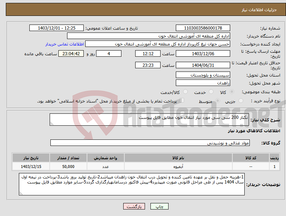The height and width of the screenshot is (216, 286).
Task: Select the جزیی purchase type radio
Action: pos(241,100)
